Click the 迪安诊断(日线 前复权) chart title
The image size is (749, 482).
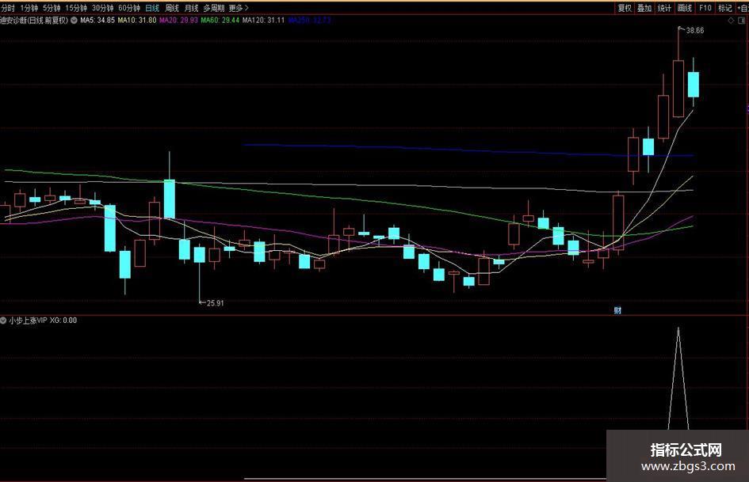(x=34, y=21)
